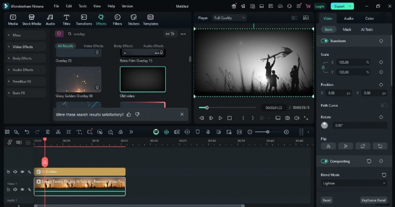Open the Stickers panel
The height and width of the screenshot is (207, 395).
pos(133,20)
